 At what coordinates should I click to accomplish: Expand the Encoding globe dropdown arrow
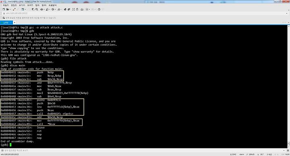point(55,9)
